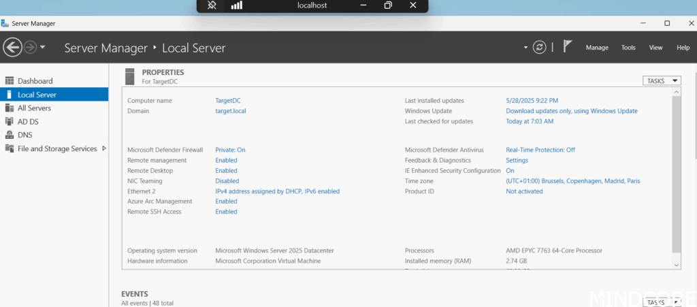
Task: Click the Dashboard grid icon
Action: point(10,81)
